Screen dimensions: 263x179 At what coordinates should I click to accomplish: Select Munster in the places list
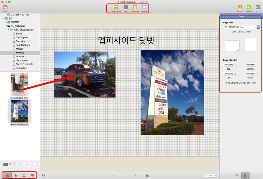20,56
